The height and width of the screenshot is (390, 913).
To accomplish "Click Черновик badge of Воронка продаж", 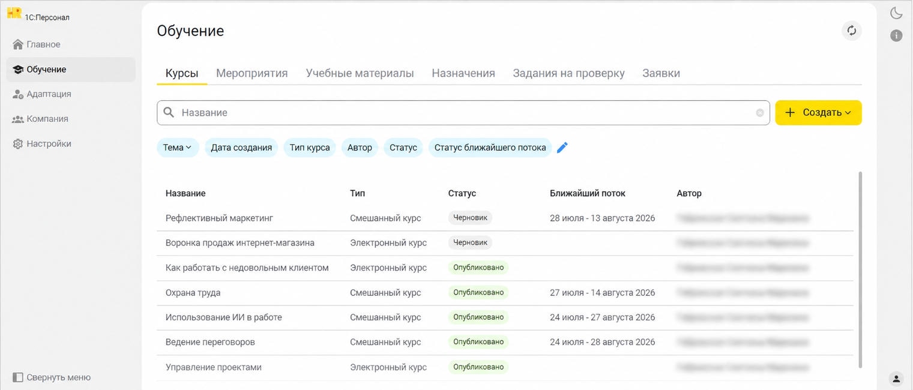I will point(470,242).
